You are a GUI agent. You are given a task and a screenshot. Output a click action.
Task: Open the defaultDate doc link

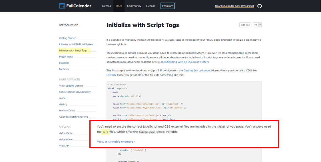66,133
